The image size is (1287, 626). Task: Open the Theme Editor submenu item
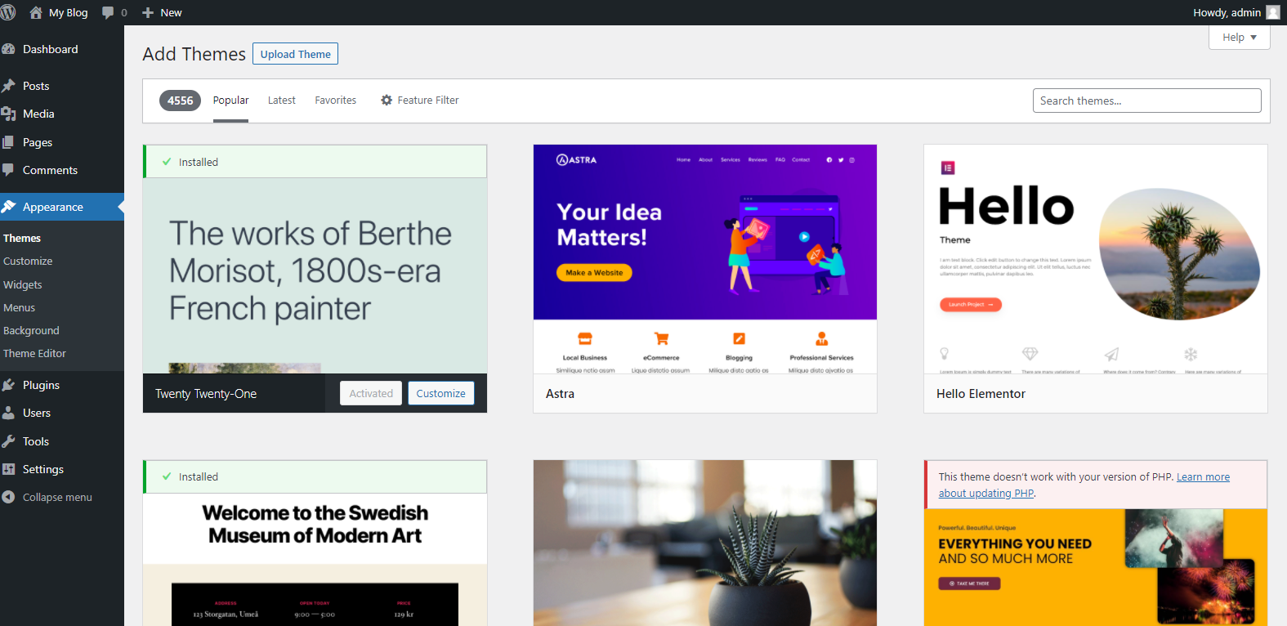pyautogui.click(x=34, y=353)
